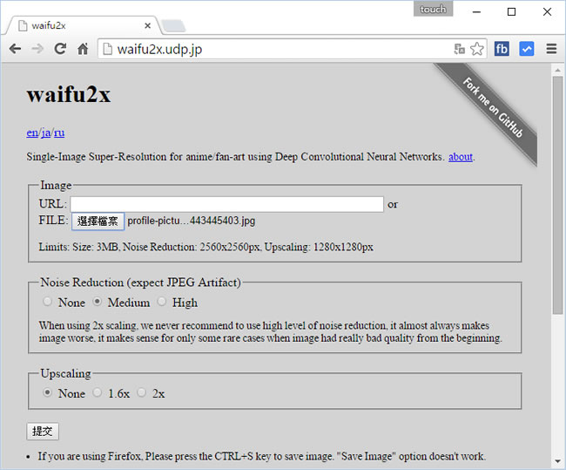Go to the browser home page
Viewport: 566px width, 470px height.
click(x=83, y=49)
